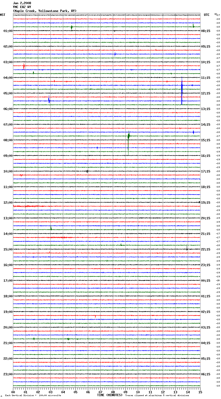Select the 08 tick on the minutes axis
Image resolution: width=221 pixels, height=399 pixels.
(113, 392)
